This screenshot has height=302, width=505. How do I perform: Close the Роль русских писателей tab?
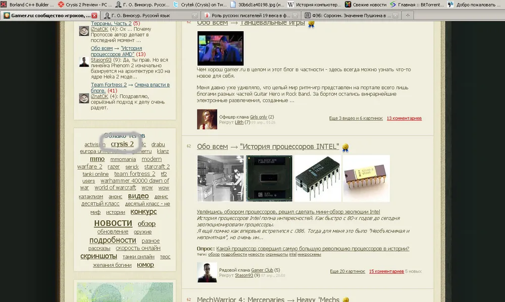[295, 16]
